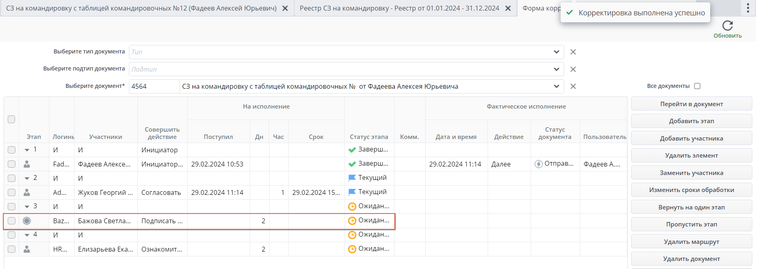This screenshot has height=269, width=758.
Task: Collapse stage 3 with its arrow
Action: click(27, 207)
